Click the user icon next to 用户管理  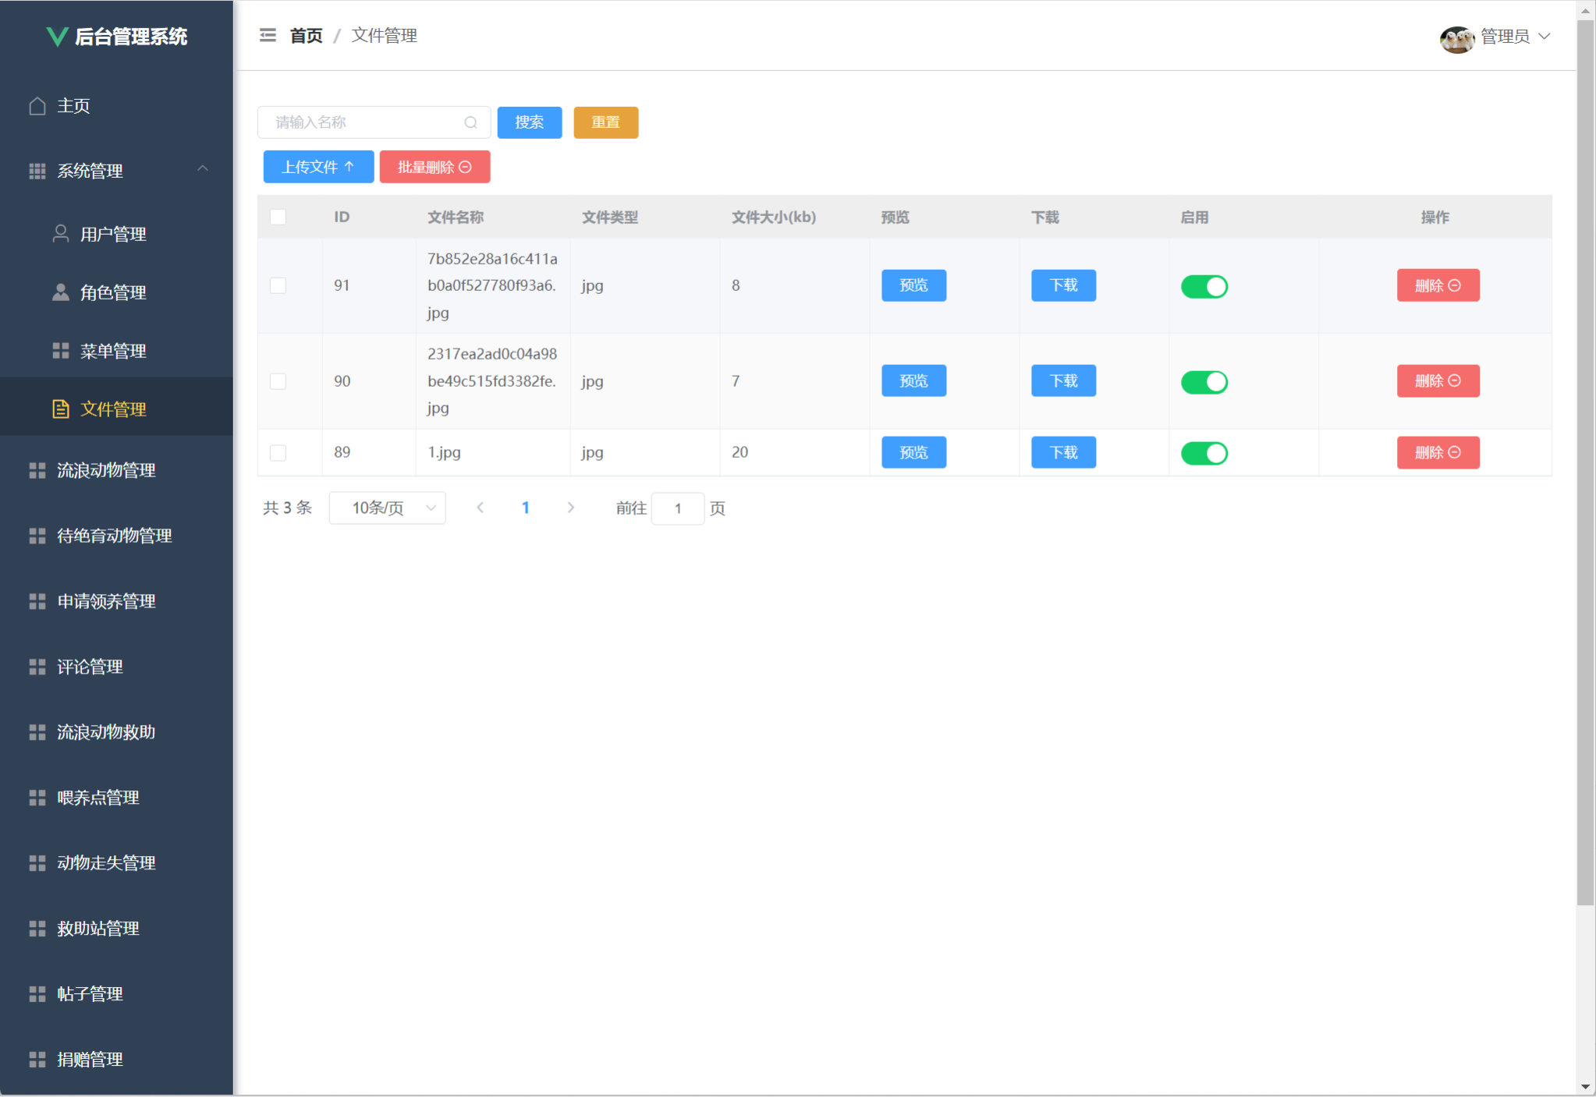point(61,234)
